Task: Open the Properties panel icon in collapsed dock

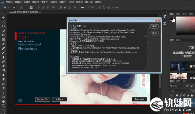Action: [165, 23]
